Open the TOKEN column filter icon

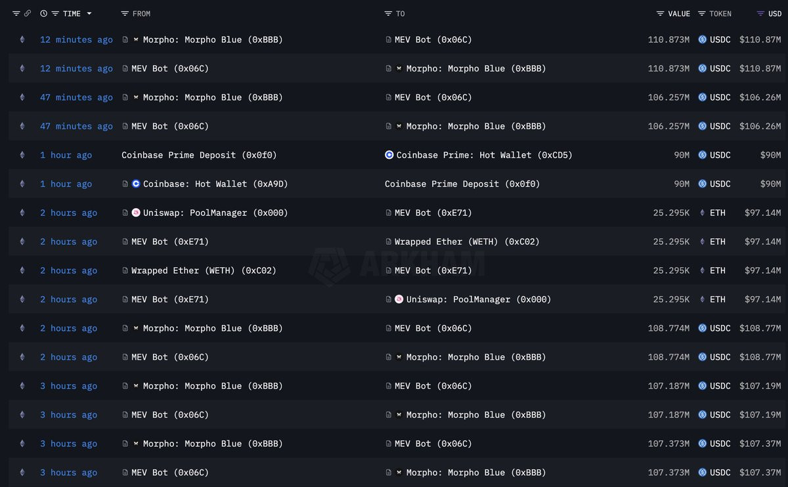tap(701, 13)
